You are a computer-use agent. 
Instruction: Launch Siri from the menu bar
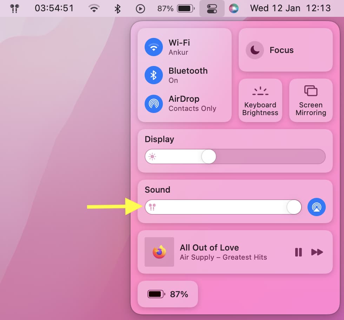point(234,8)
